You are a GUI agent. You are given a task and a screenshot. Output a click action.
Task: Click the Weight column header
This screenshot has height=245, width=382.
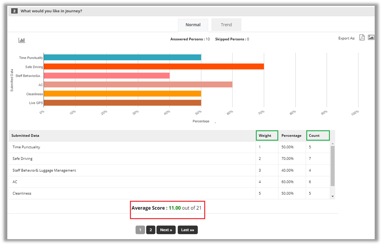[265, 136]
